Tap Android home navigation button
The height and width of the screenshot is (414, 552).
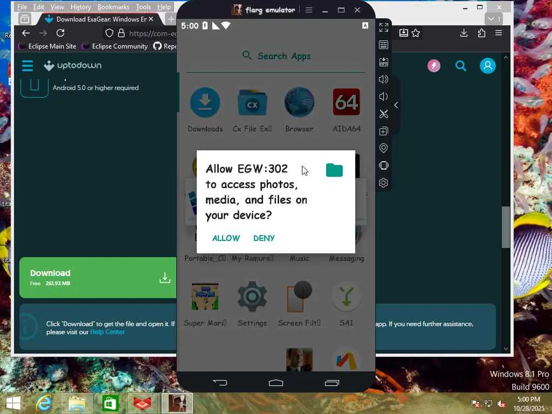coord(276,383)
